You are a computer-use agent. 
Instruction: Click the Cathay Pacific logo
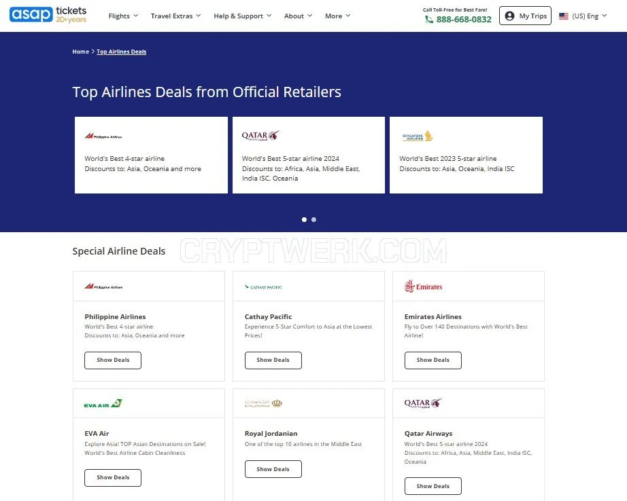click(x=263, y=287)
